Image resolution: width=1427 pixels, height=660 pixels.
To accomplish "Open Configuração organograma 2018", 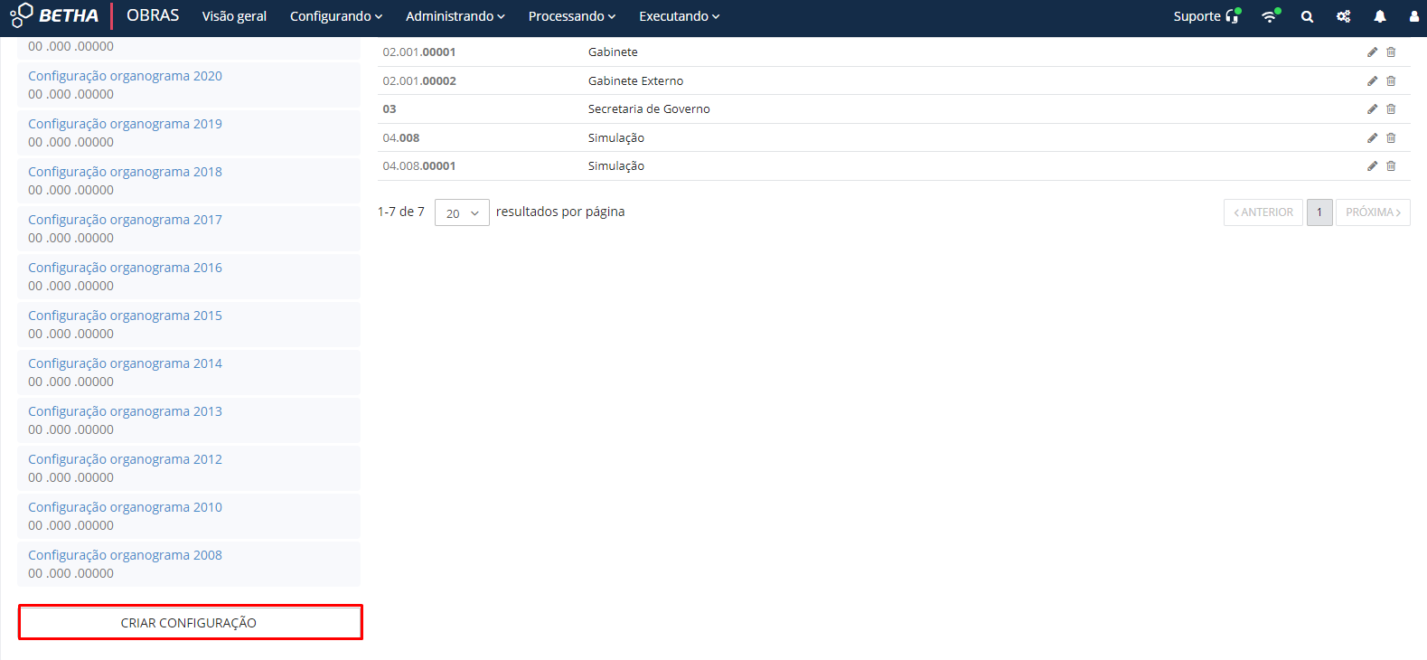I will click(125, 172).
